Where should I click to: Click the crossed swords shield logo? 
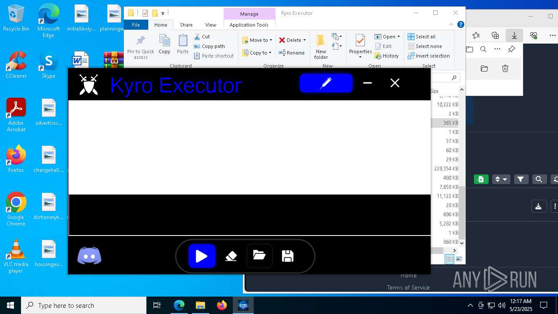pos(88,85)
